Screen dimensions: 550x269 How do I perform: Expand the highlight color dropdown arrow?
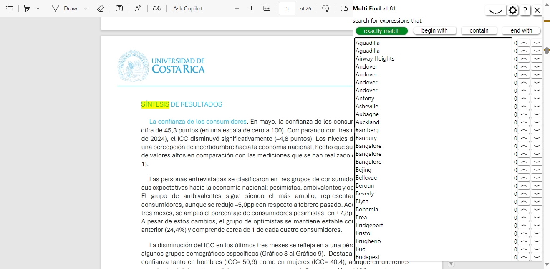(38, 8)
